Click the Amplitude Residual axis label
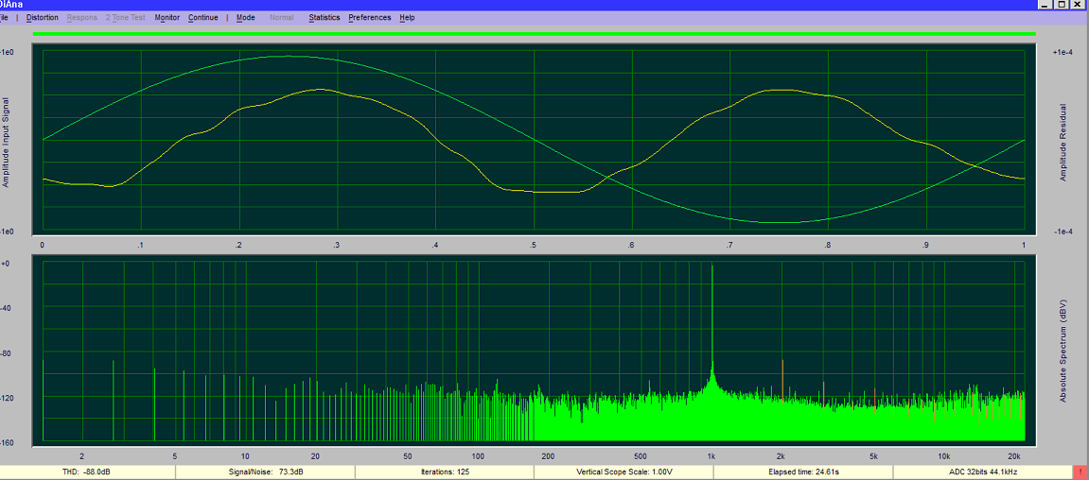This screenshot has width=1089, height=480. (1062, 142)
